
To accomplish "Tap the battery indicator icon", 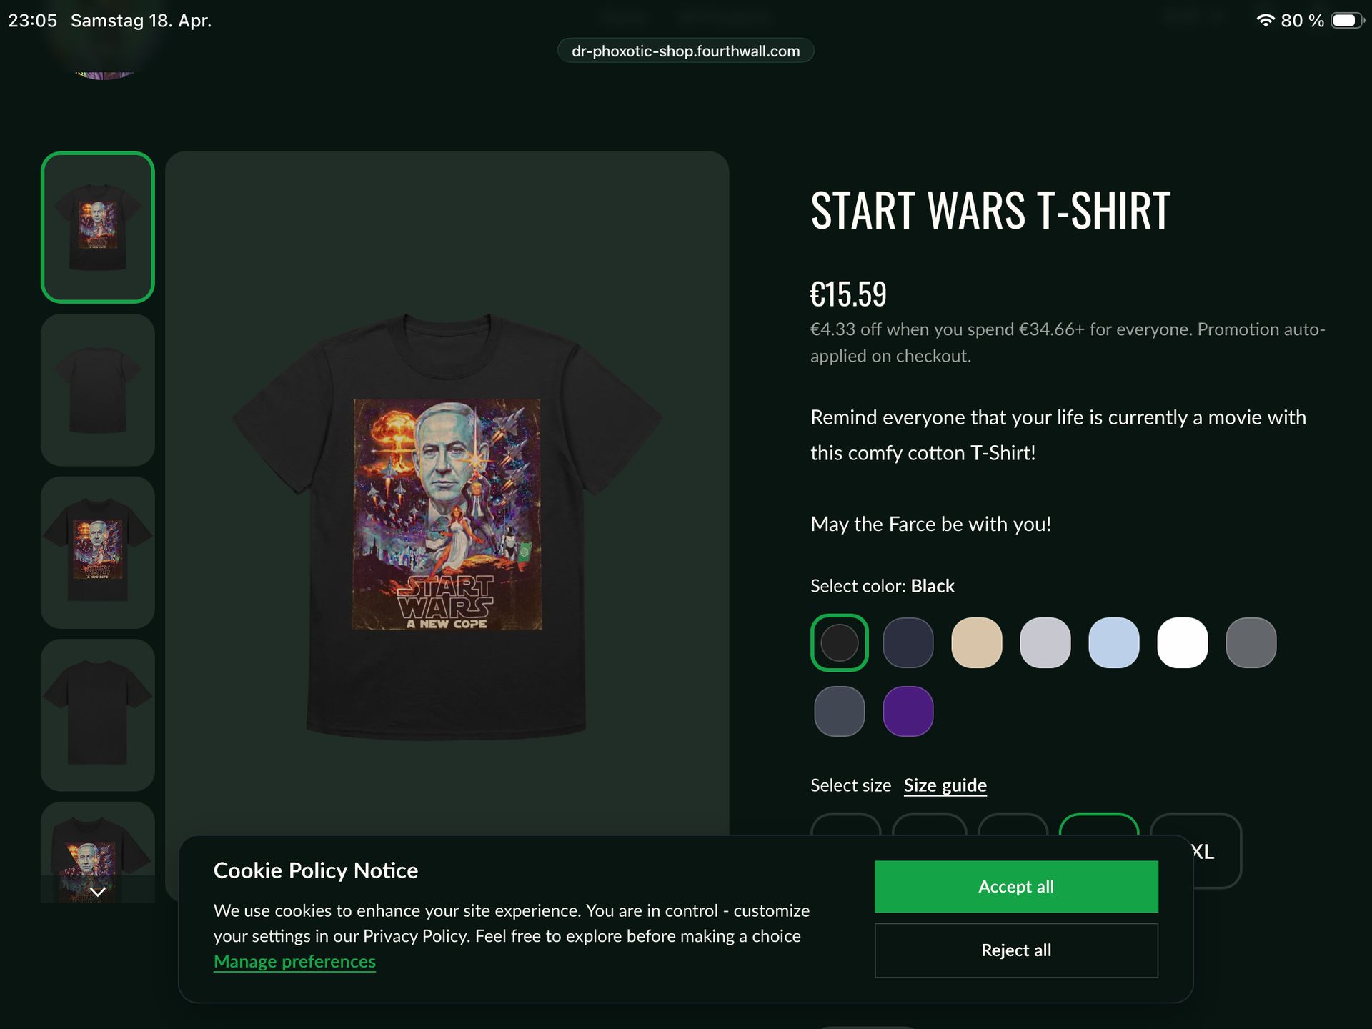I will [x=1346, y=21].
